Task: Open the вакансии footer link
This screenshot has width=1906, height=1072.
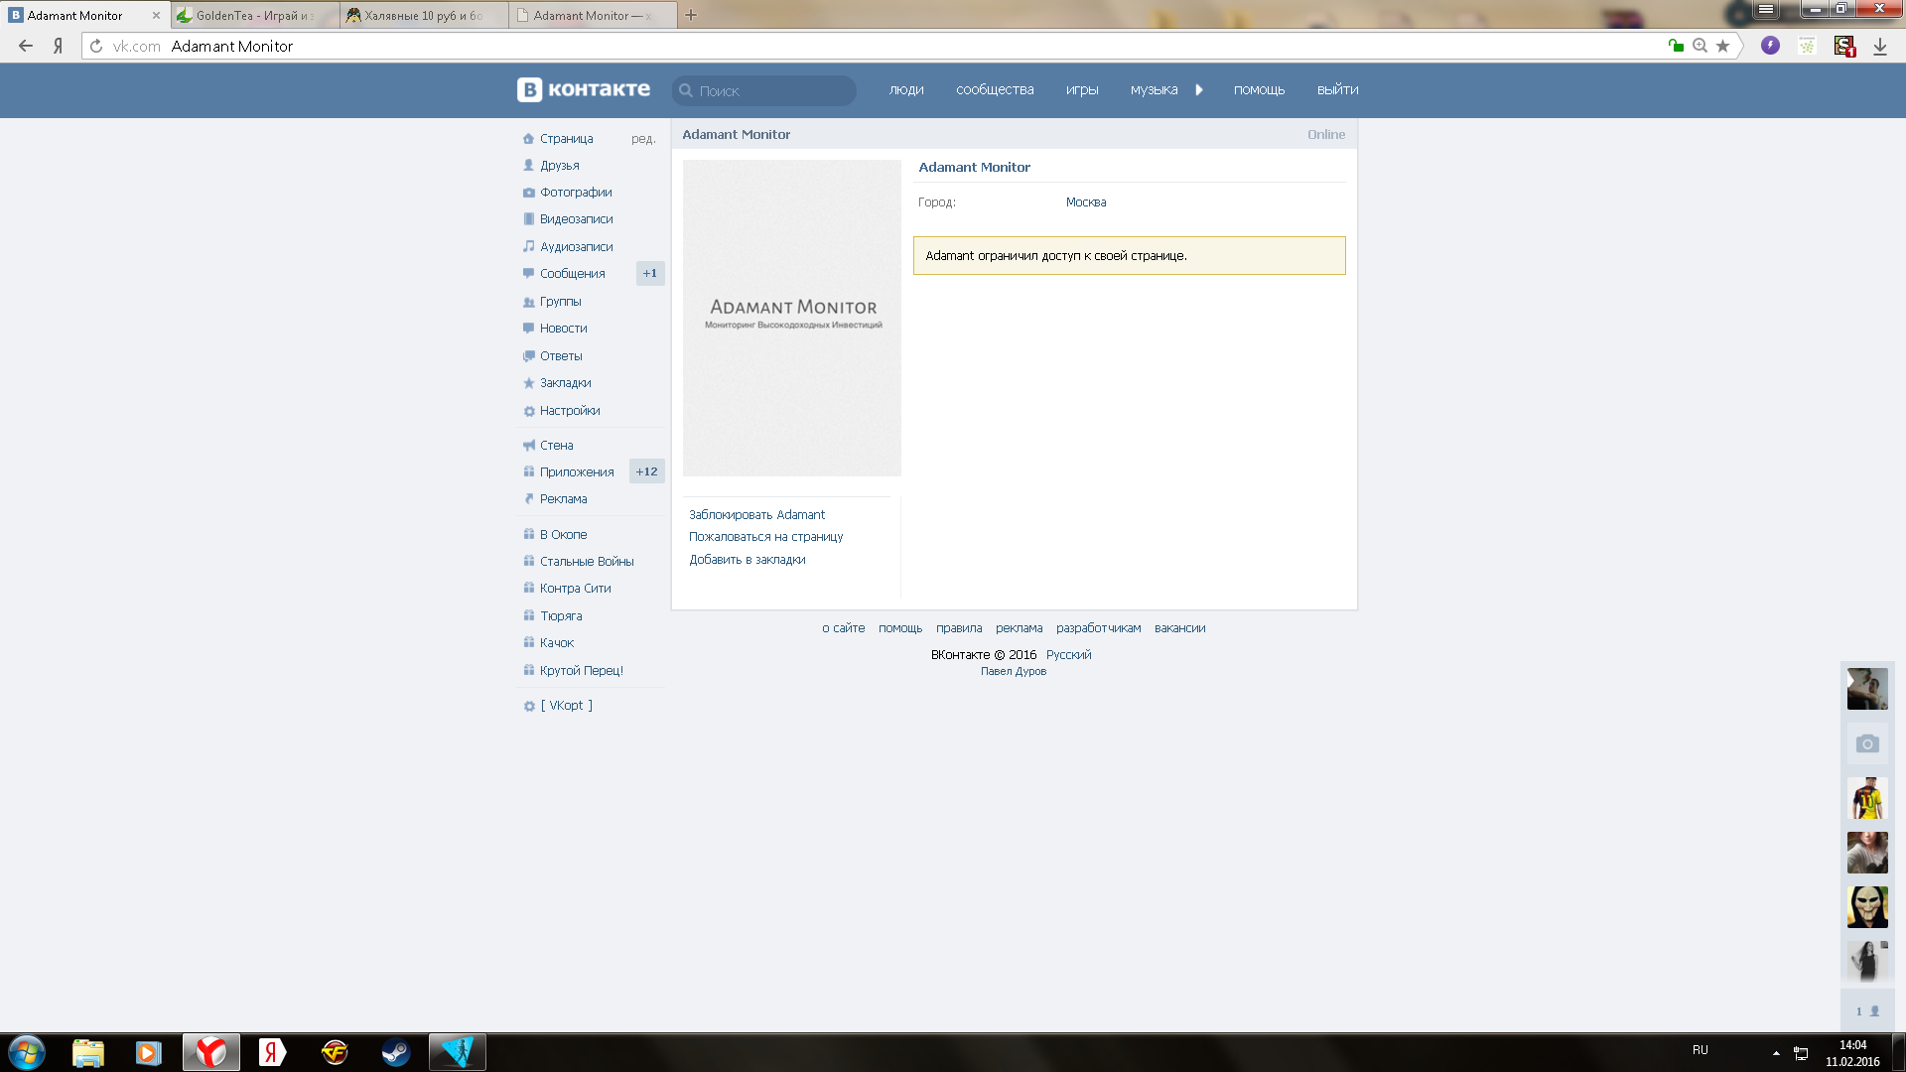Action: point(1179,628)
